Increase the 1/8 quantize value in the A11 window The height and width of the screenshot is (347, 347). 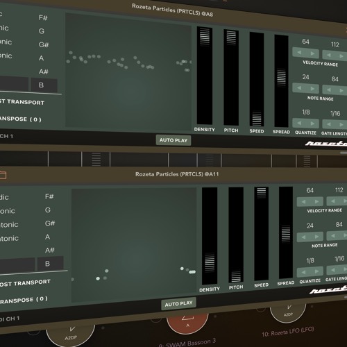pyautogui.click(x=316, y=271)
